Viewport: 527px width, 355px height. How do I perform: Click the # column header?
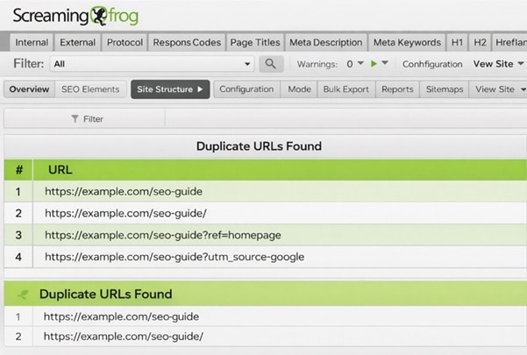pyautogui.click(x=18, y=170)
